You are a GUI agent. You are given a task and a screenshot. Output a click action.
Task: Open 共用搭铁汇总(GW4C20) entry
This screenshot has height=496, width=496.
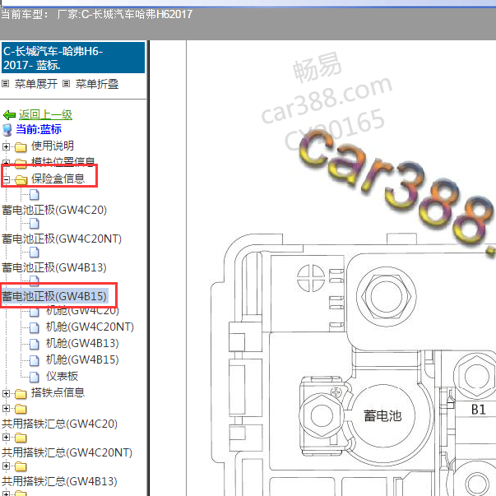coord(59,424)
